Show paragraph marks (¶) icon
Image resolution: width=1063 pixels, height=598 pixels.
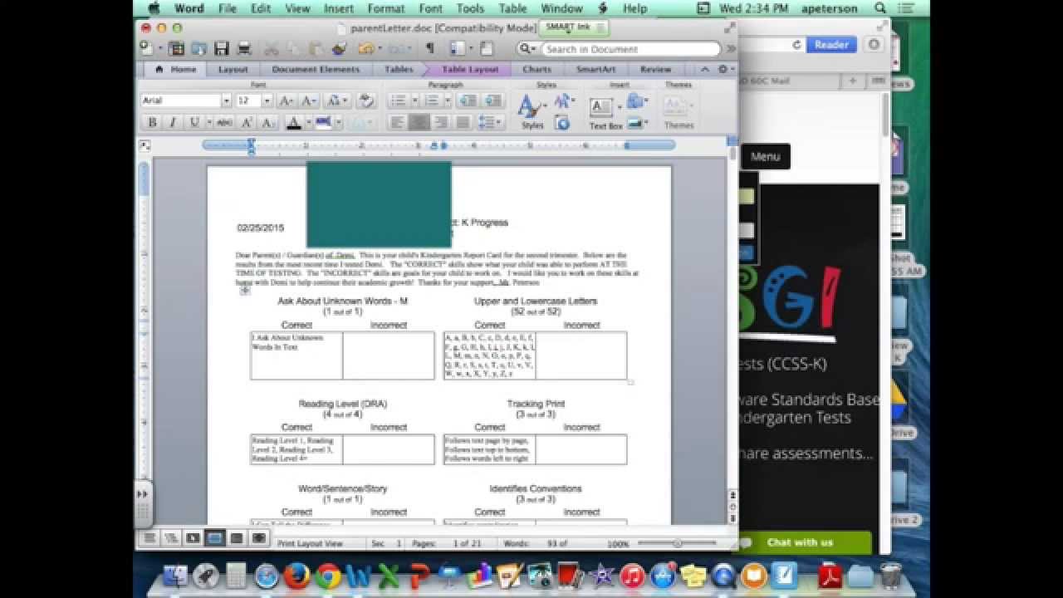pyautogui.click(x=429, y=49)
